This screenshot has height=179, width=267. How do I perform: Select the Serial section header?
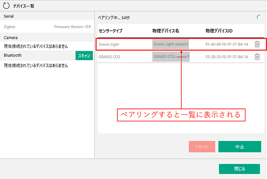pyautogui.click(x=47, y=16)
